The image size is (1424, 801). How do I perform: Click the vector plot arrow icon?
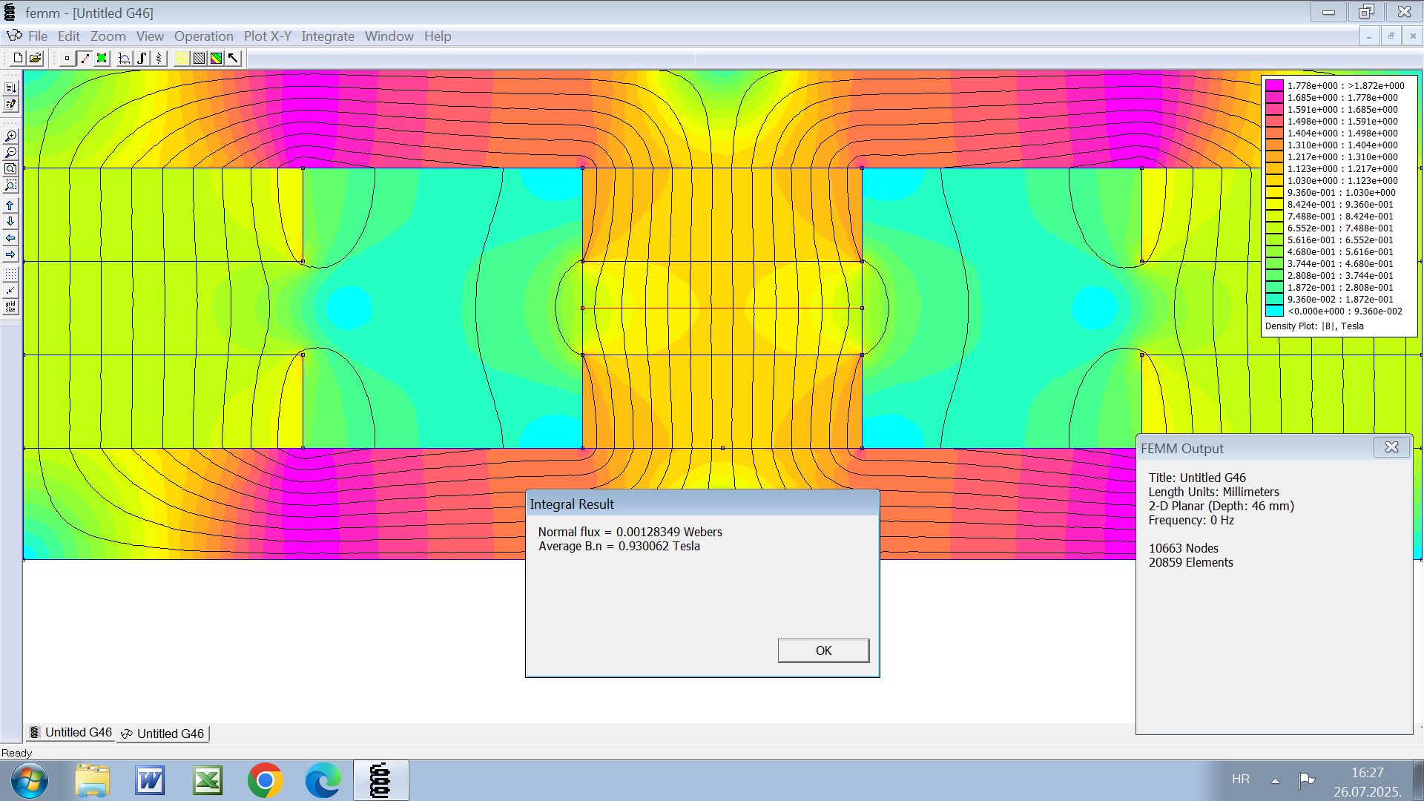[x=234, y=59]
